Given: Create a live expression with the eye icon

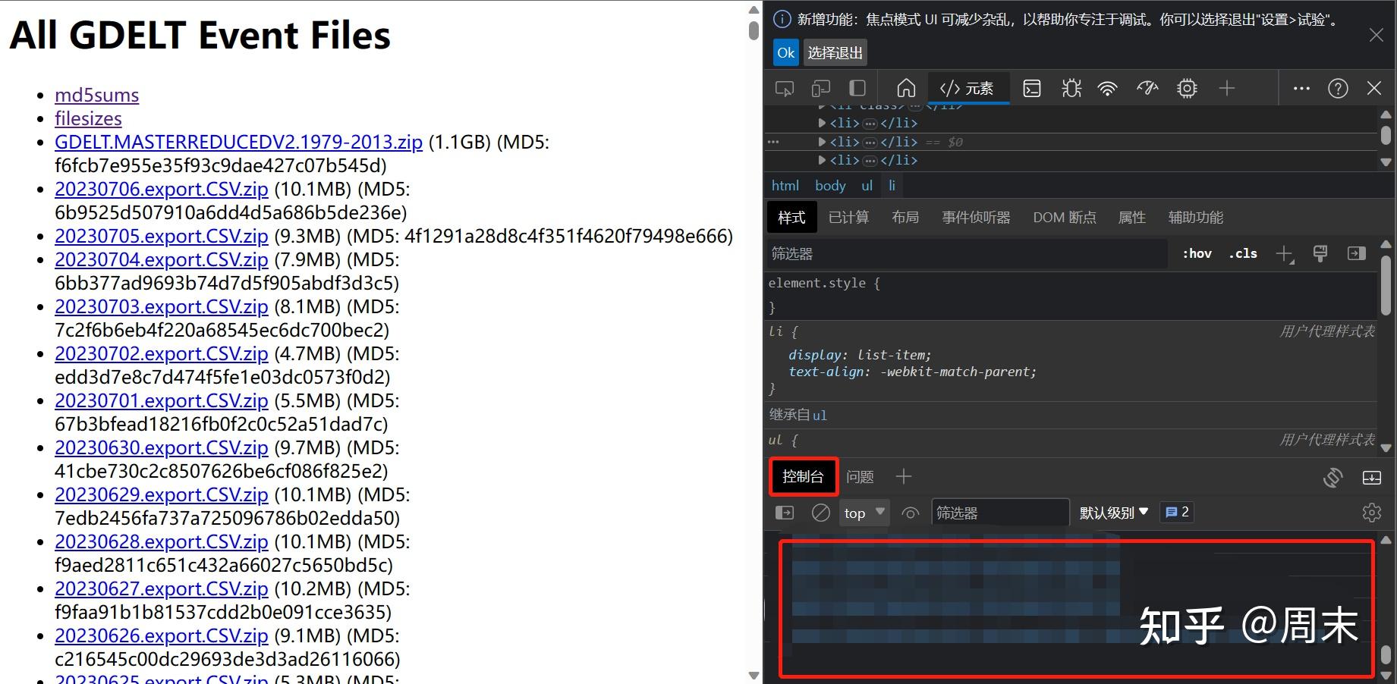Looking at the screenshot, I should 911,512.
